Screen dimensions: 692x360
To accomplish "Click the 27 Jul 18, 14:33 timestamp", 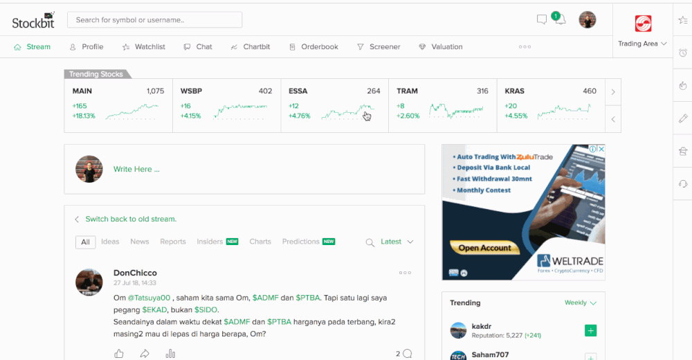I will click(135, 283).
